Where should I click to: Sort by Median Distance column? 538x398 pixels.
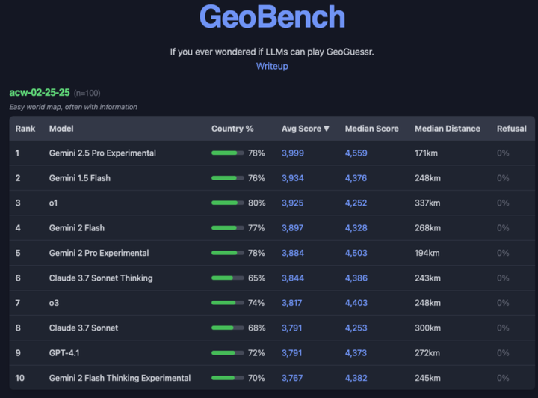tap(448, 129)
